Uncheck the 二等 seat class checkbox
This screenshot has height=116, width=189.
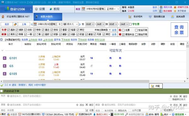pyautogui.click(x=34, y=34)
